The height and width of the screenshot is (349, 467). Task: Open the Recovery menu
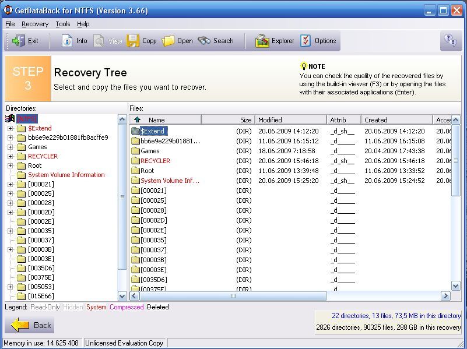pos(35,24)
